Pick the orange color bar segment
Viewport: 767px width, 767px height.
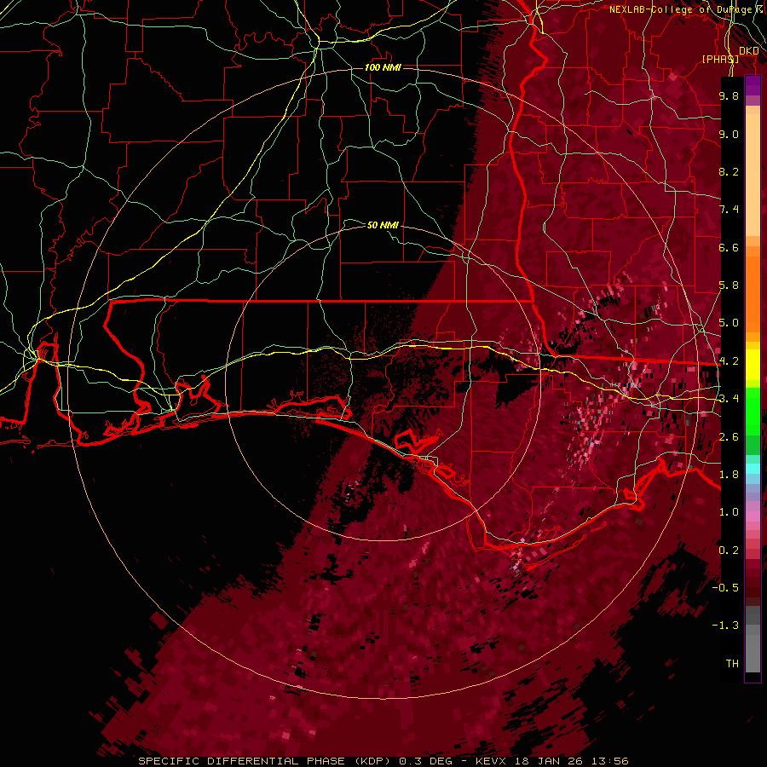point(753,293)
